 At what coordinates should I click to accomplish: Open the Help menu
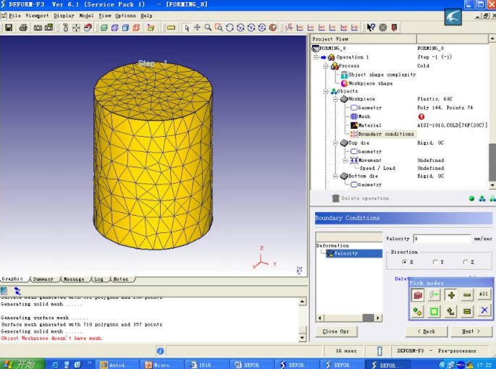pyautogui.click(x=146, y=16)
